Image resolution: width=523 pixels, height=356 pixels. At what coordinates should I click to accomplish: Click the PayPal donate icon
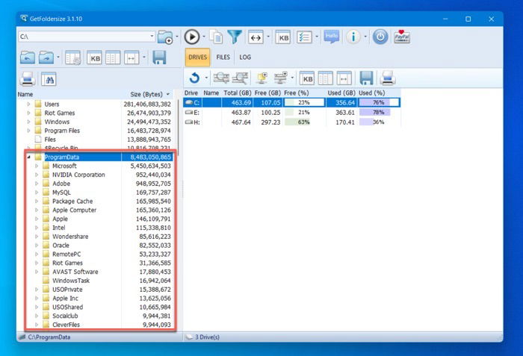pos(402,37)
